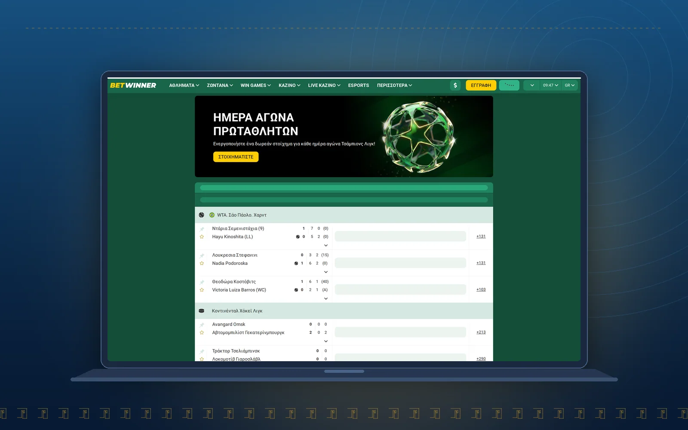Pin the Λουκρεσια Στεφανινι match
The height and width of the screenshot is (430, 688).
[x=202, y=255]
